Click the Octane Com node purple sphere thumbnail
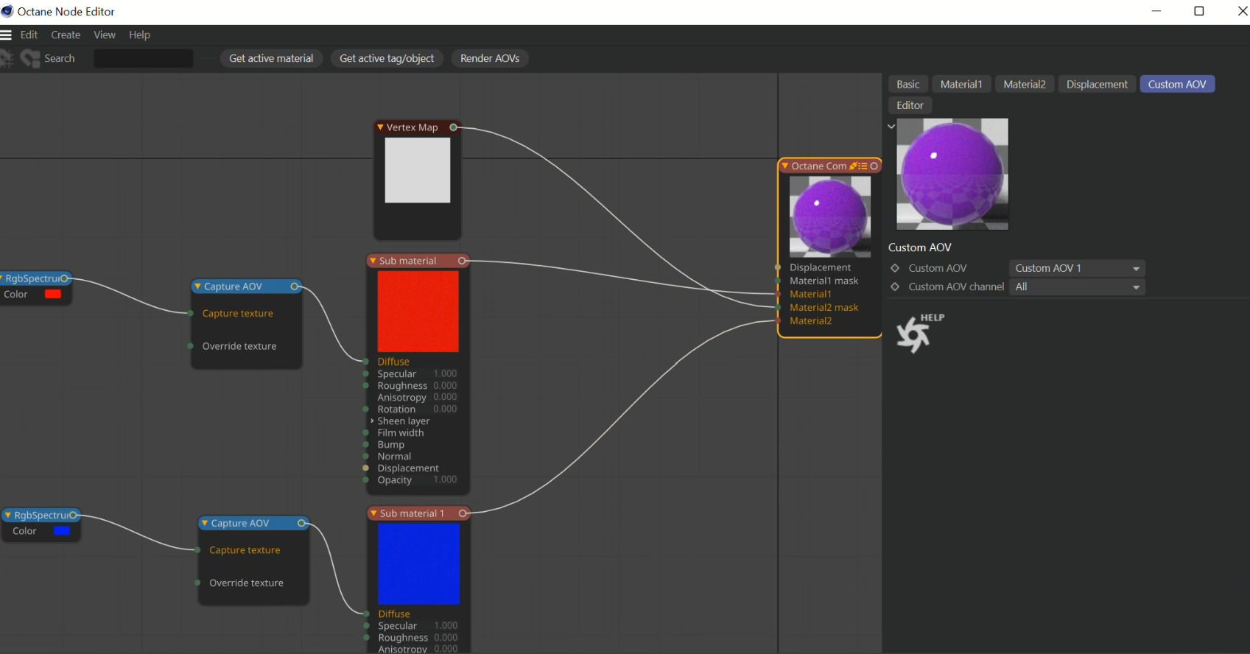Screen dimensions: 1250x654 click(830, 217)
